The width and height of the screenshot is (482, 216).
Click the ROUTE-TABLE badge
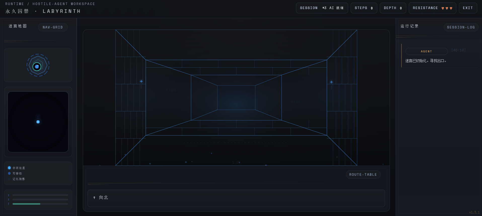[363, 174]
